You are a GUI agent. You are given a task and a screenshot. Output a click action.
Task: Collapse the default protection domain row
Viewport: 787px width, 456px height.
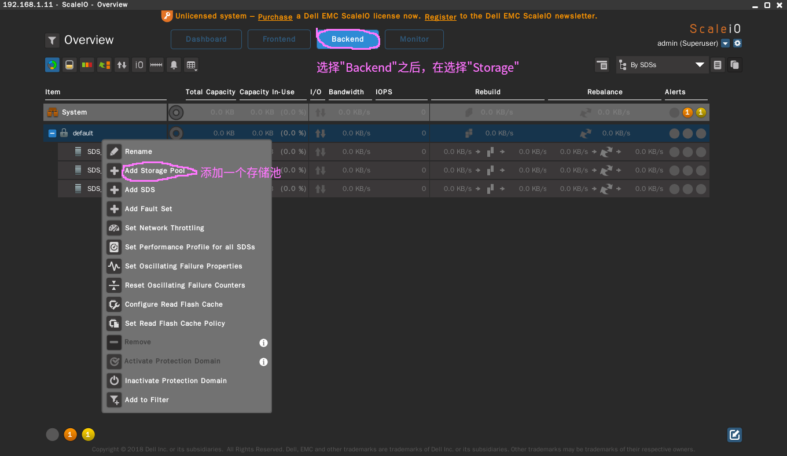click(x=52, y=133)
